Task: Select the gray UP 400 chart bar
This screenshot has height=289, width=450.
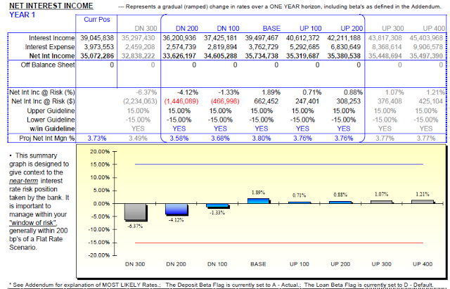Action: click(421, 202)
